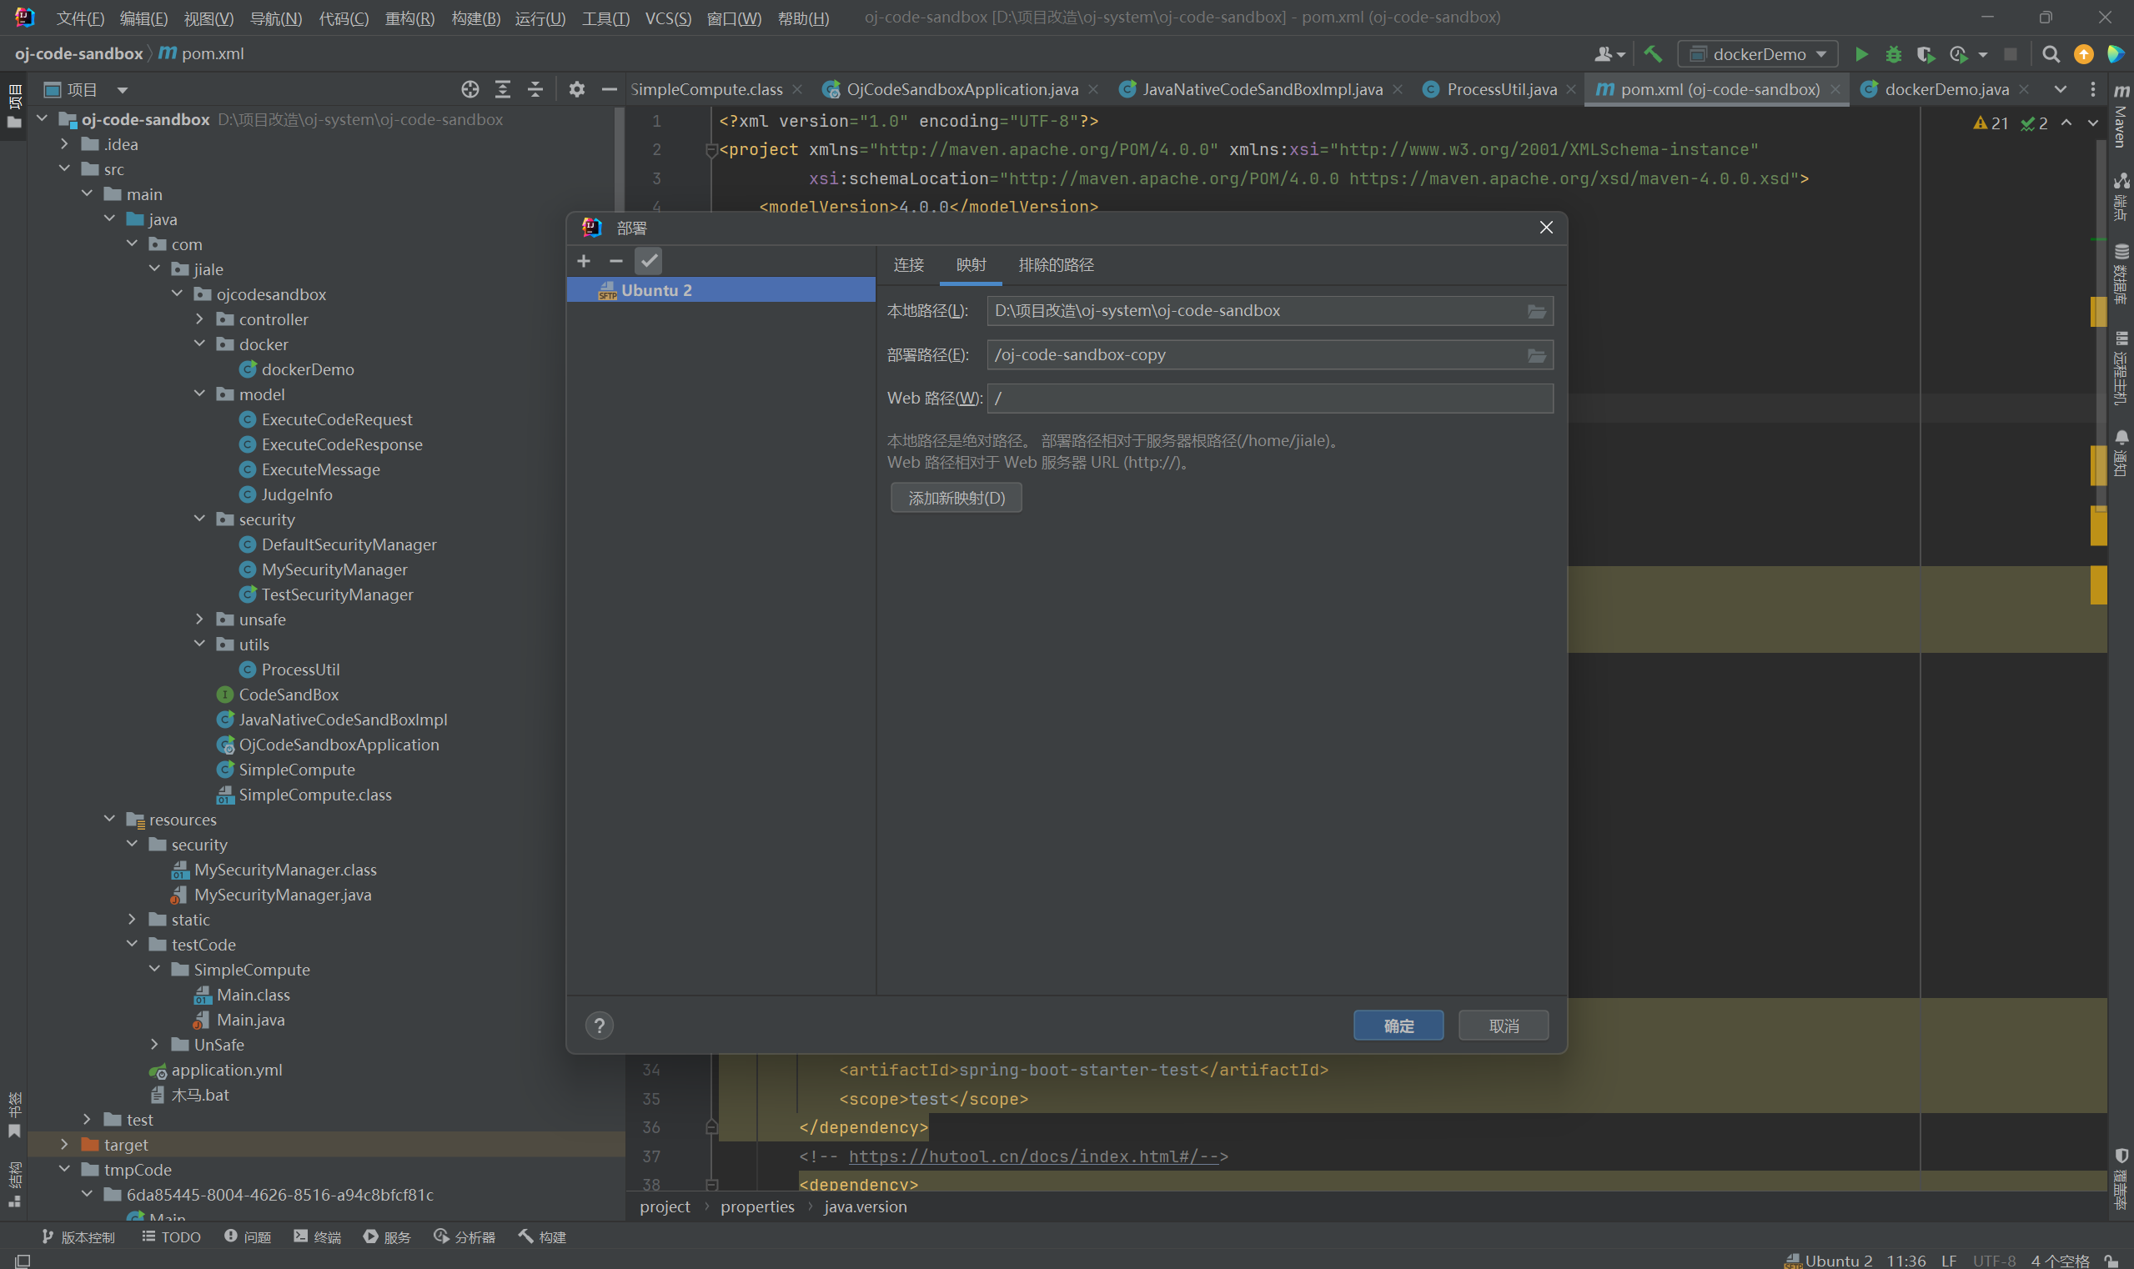Screen dimensions: 2134x1269
Task: Click the Build hammer icon in toolbar
Action: pyautogui.click(x=1653, y=55)
